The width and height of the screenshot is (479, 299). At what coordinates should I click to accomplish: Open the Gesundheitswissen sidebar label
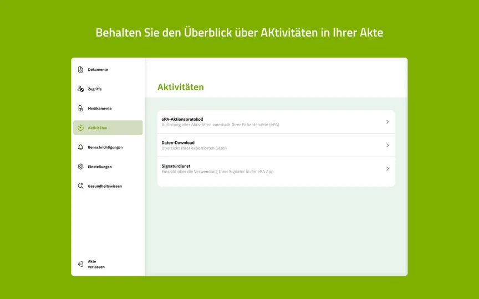pos(105,186)
